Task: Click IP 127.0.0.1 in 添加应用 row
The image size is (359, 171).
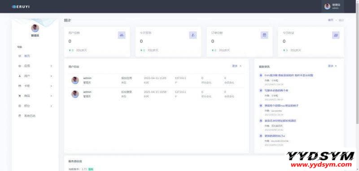Action: tap(180, 78)
